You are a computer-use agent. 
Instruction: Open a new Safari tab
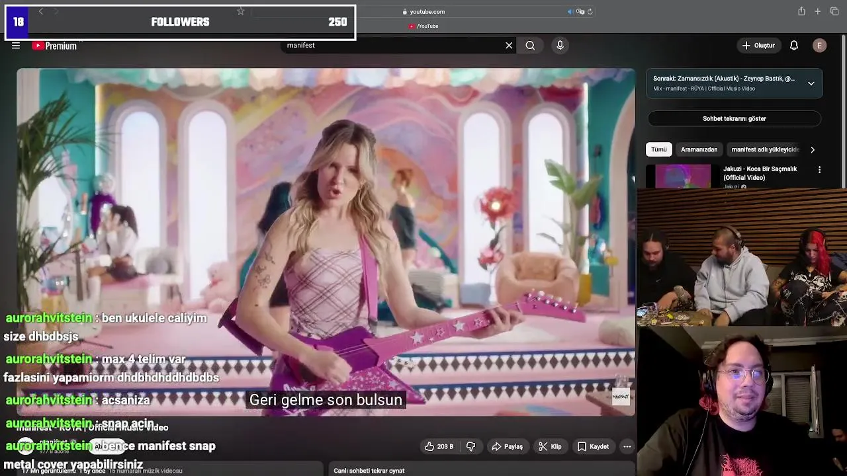(818, 11)
